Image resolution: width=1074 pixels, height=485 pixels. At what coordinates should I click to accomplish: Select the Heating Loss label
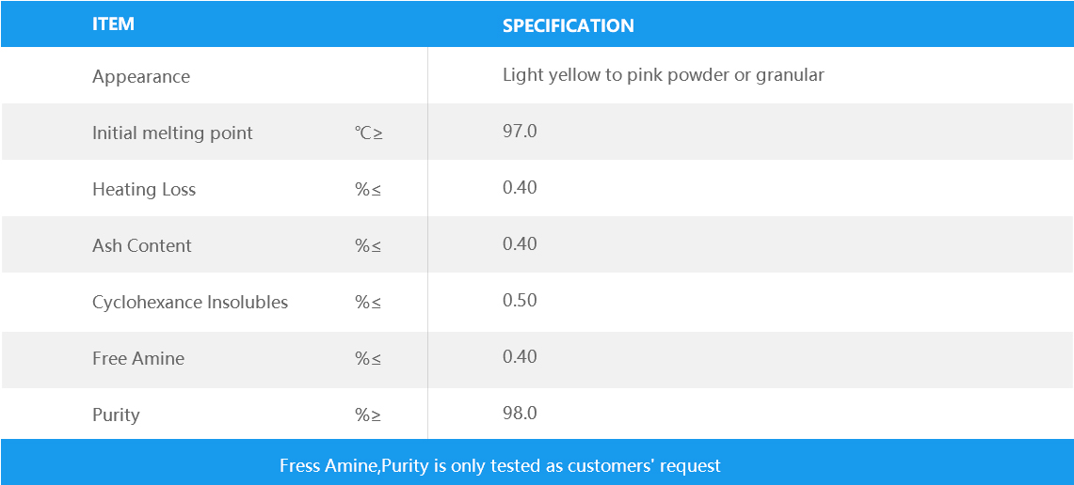[x=144, y=189]
